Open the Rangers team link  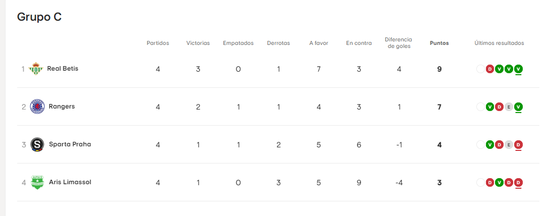click(x=62, y=106)
